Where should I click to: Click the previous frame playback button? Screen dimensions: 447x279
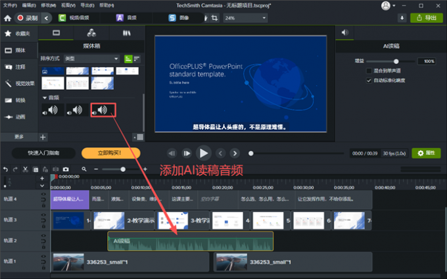pos(172,154)
